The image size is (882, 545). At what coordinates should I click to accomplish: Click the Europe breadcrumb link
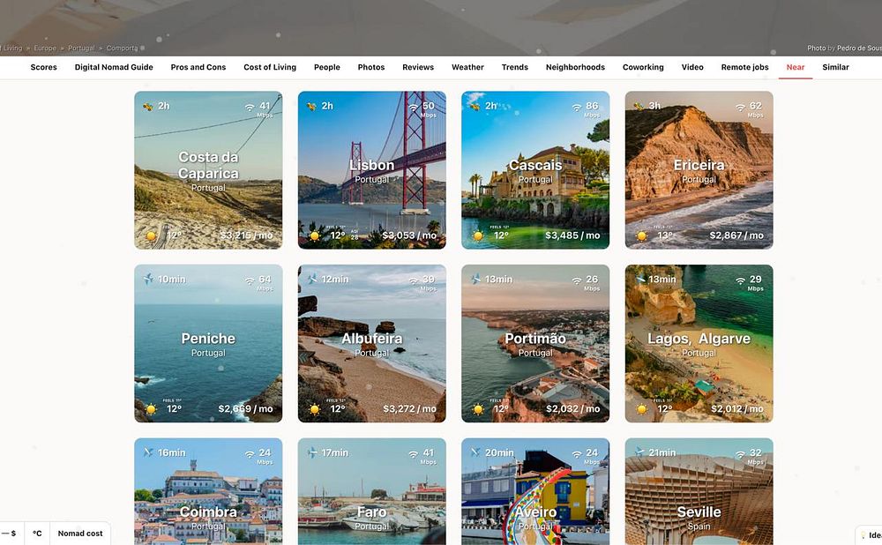[x=45, y=49]
